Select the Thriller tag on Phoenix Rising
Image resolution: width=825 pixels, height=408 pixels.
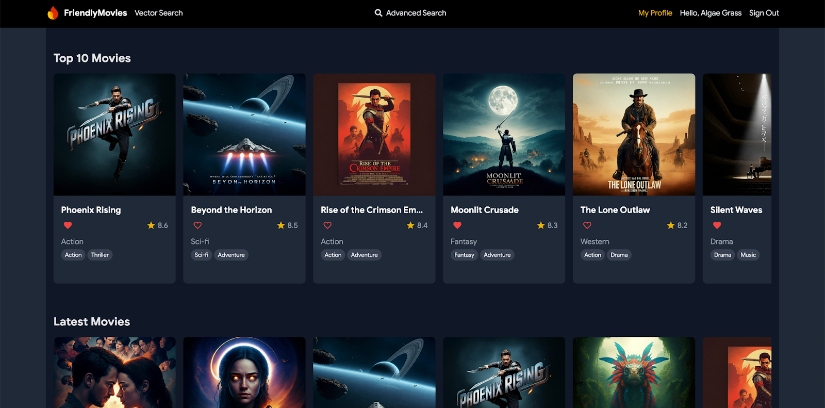click(x=100, y=255)
